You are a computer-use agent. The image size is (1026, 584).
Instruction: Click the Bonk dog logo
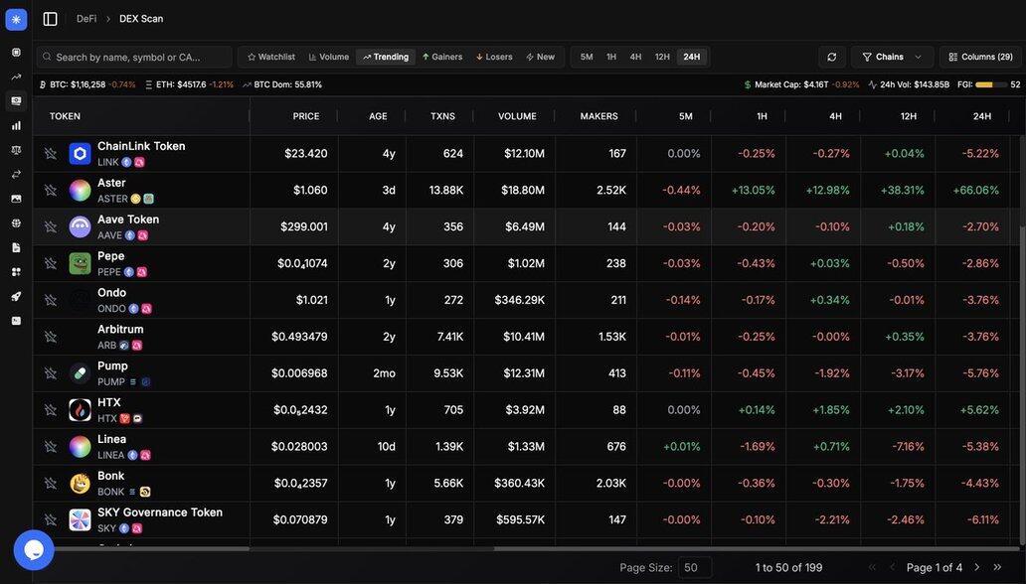tap(80, 484)
